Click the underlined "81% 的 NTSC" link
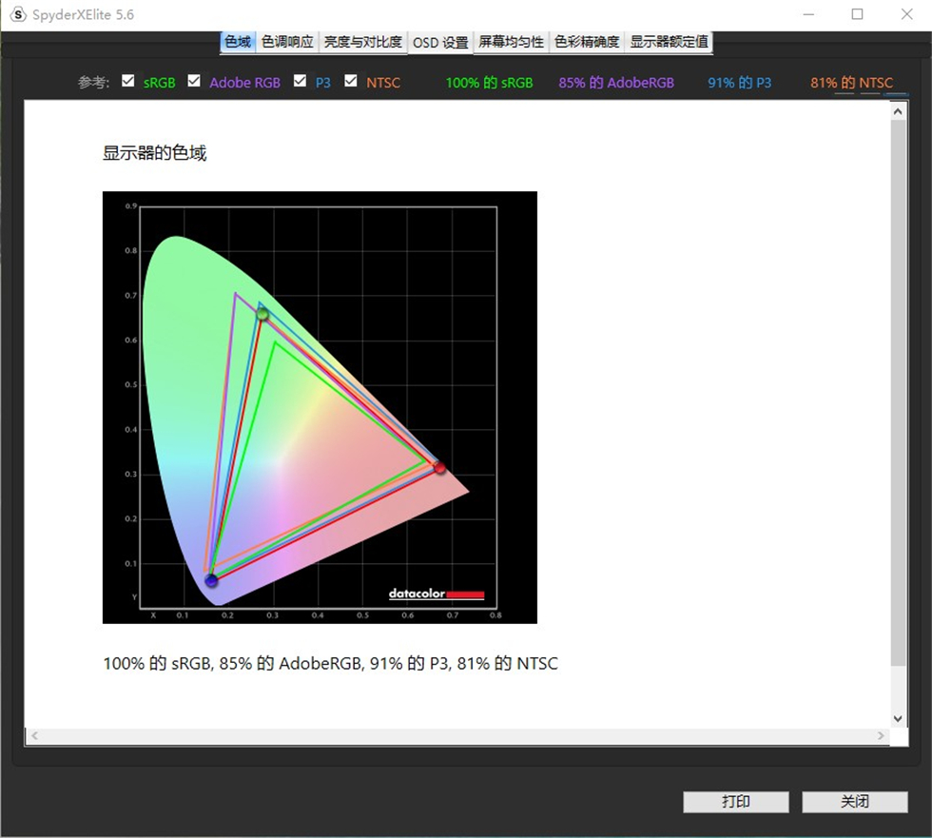 851,83
